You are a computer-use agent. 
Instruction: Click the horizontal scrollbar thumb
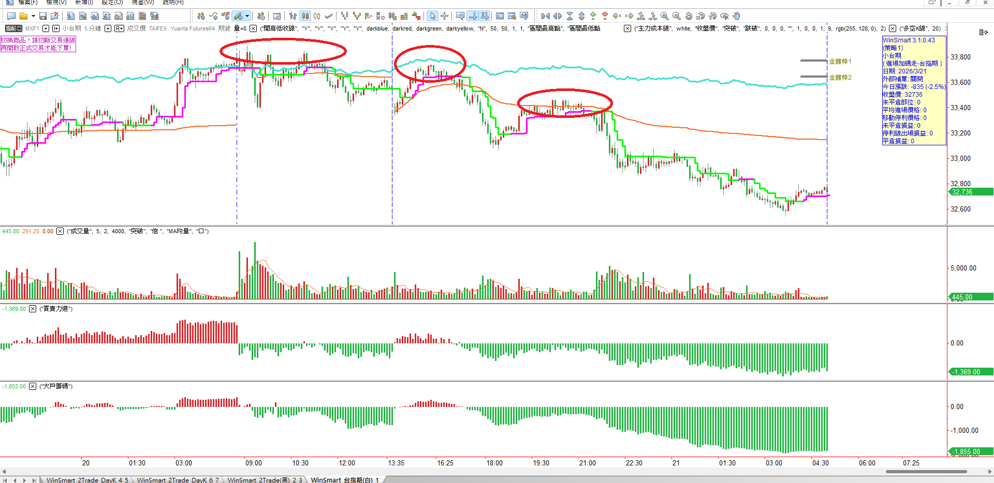pyautogui.click(x=926, y=472)
